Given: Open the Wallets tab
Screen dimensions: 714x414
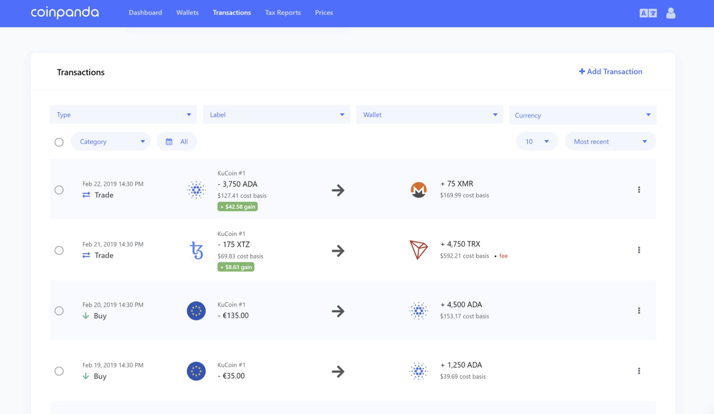Looking at the screenshot, I should click(187, 13).
